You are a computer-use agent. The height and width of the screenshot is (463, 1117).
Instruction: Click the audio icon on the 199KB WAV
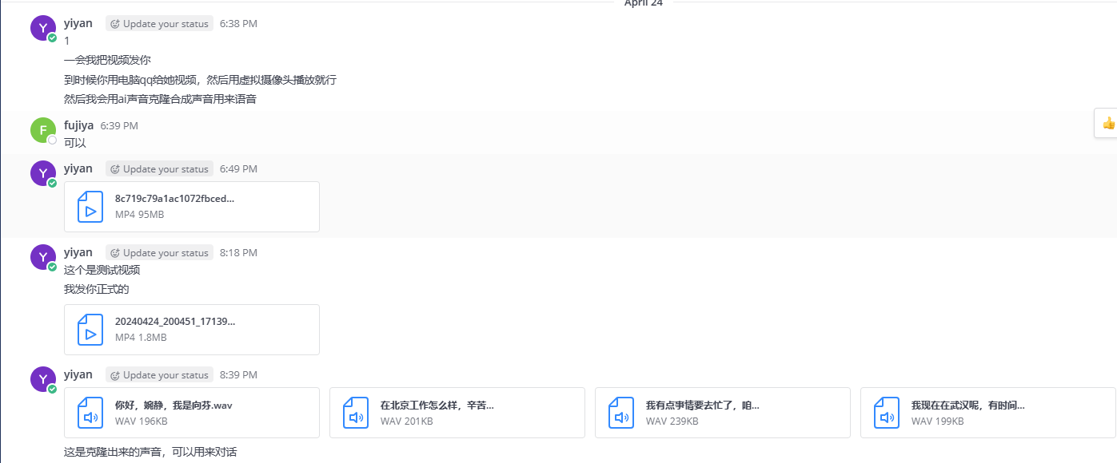pyautogui.click(x=887, y=413)
